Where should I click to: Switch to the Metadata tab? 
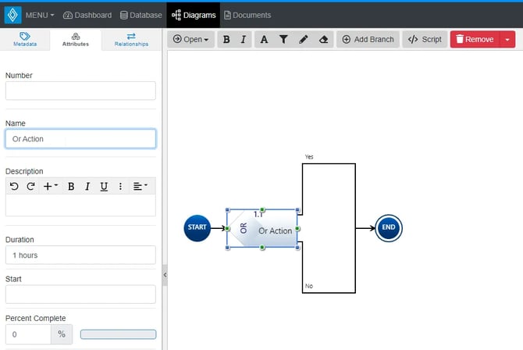click(25, 40)
